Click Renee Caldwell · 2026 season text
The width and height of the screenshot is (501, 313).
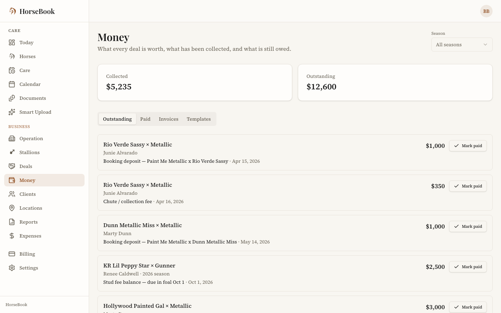[136, 274]
